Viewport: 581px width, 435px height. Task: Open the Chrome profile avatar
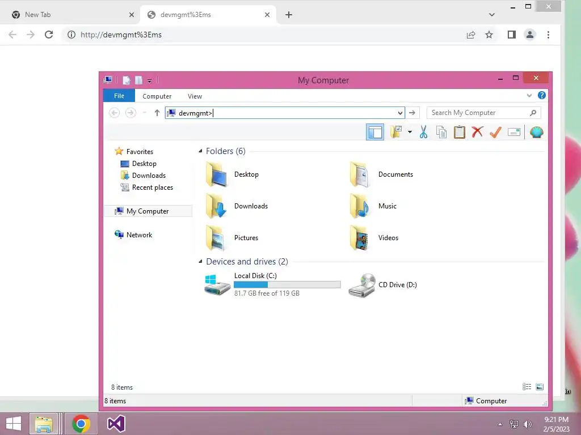coord(530,35)
